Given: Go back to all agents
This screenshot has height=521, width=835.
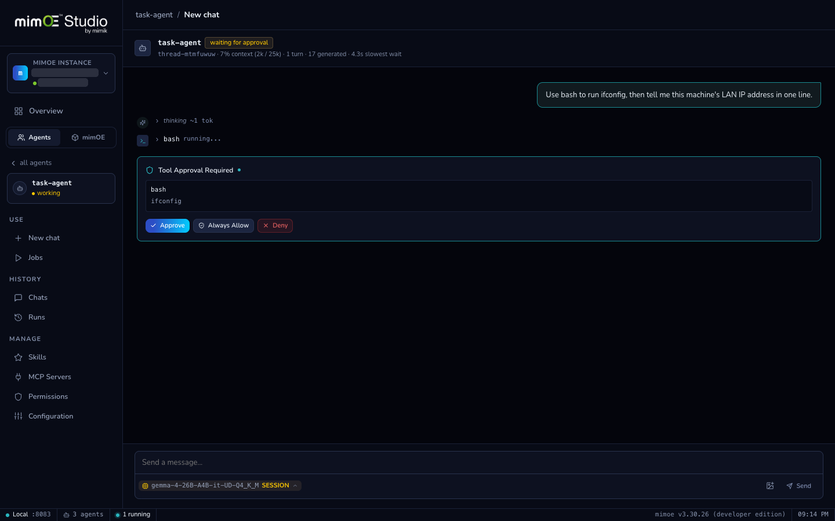Looking at the screenshot, I should [x=31, y=163].
